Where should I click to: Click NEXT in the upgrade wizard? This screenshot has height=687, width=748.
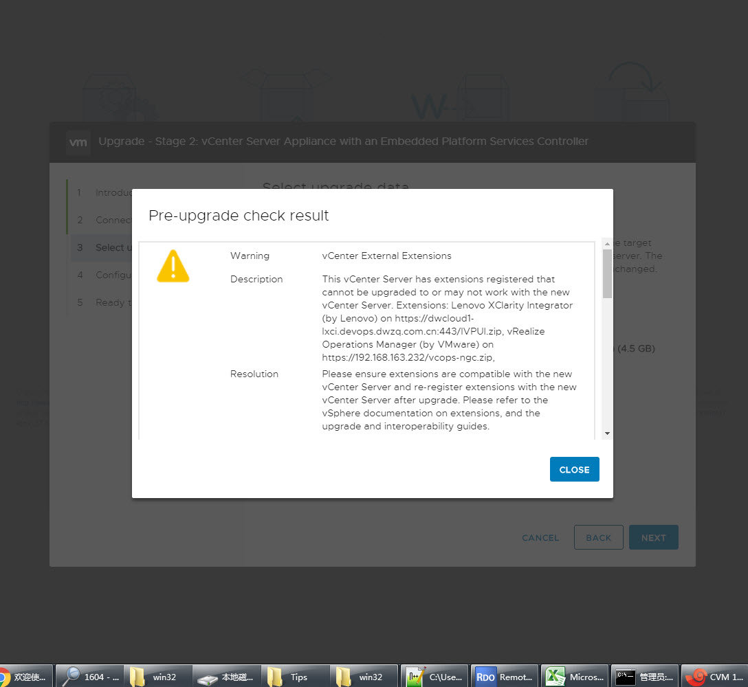(654, 537)
